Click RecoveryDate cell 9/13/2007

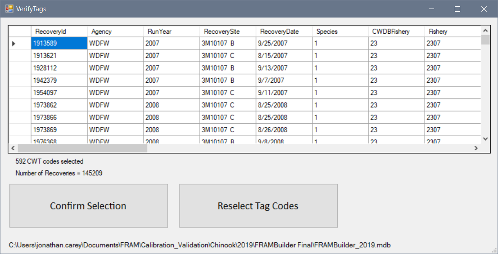pyautogui.click(x=284, y=68)
